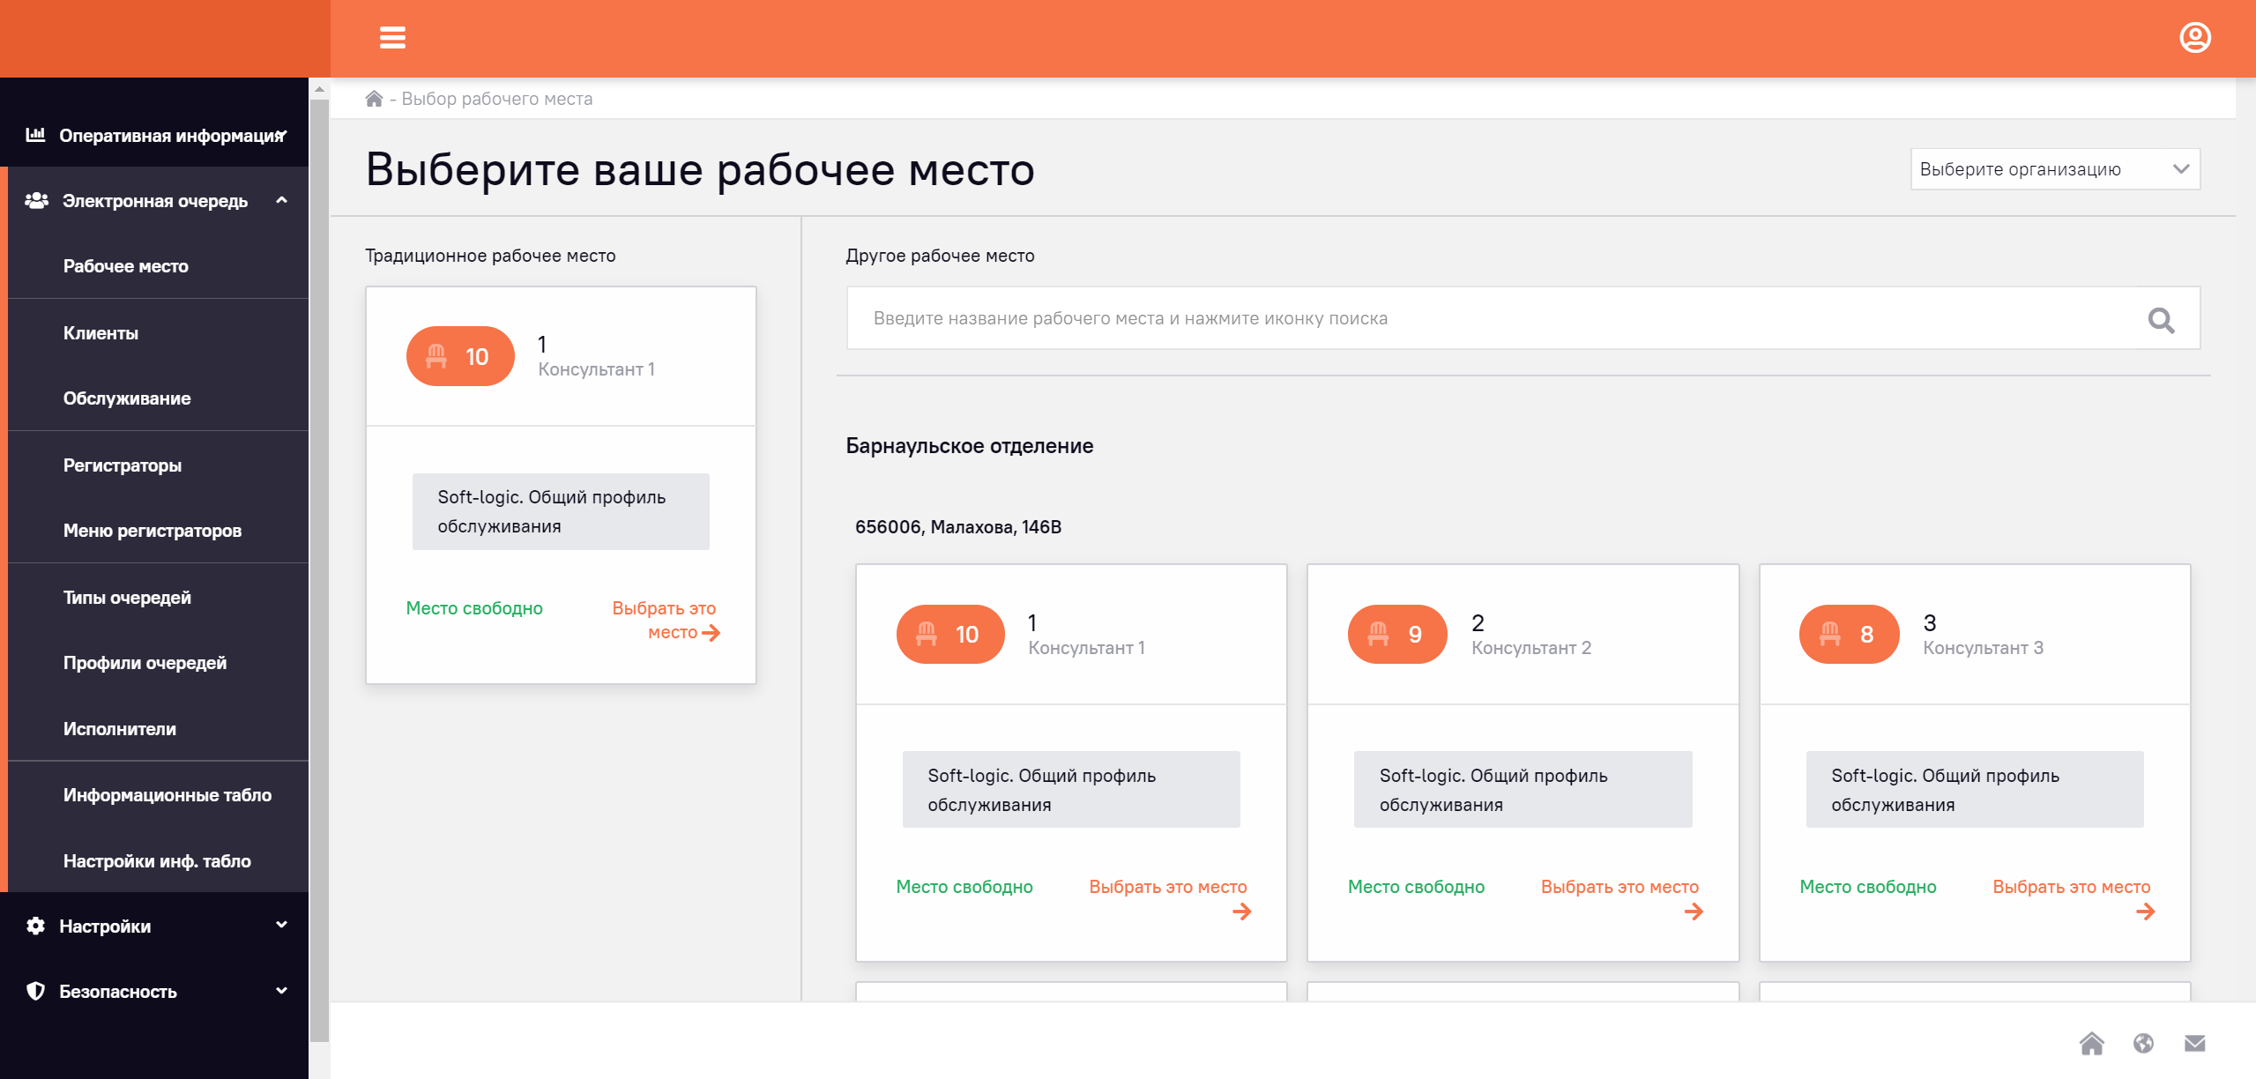
Task: Click Выбрать это место in the traditional workplace card
Action: pyautogui.click(x=666, y=621)
